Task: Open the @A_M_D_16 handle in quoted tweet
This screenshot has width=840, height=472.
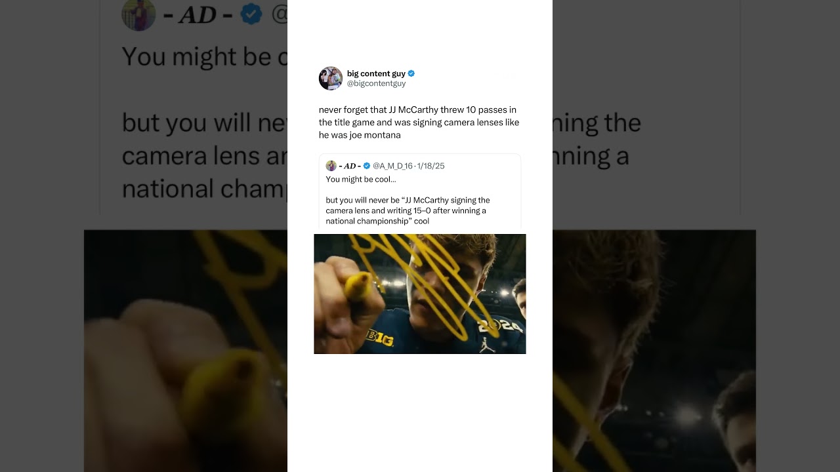Action: pos(392,166)
